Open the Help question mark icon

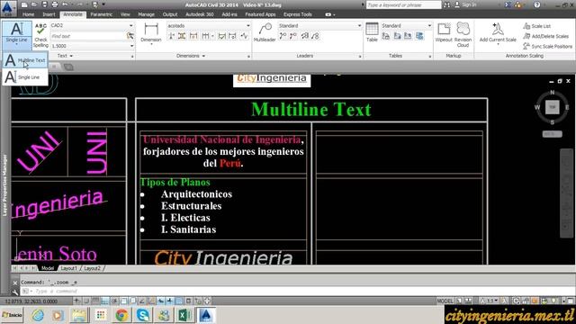click(537, 4)
